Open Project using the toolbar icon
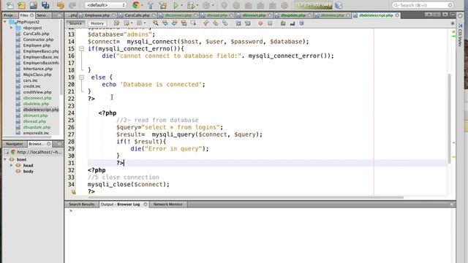 [x=34, y=5]
